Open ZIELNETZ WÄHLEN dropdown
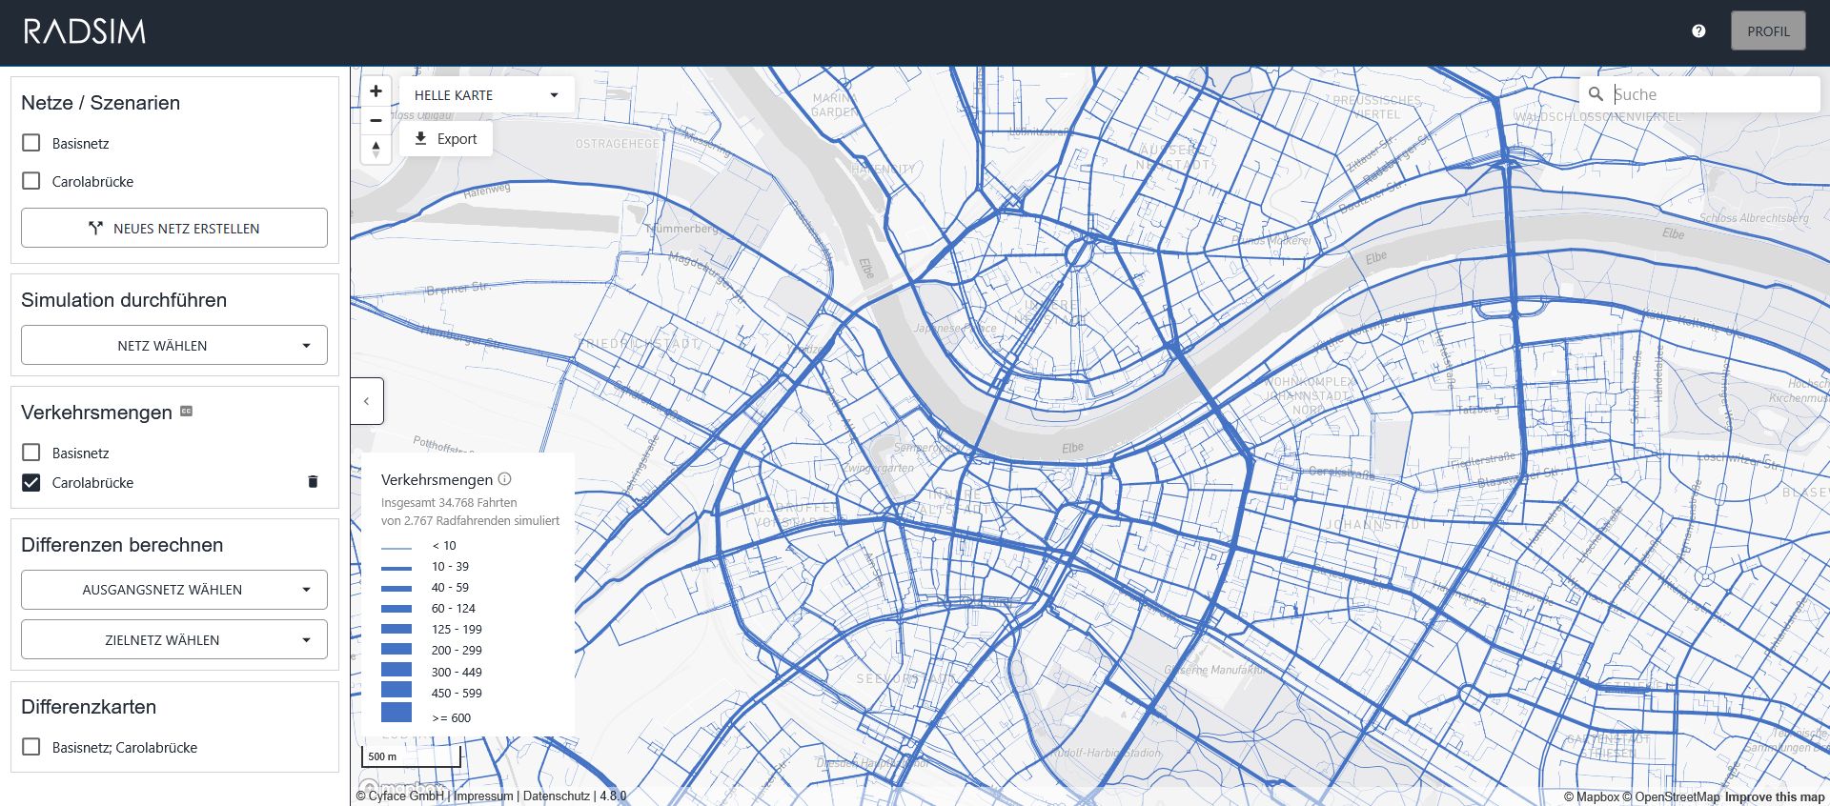The height and width of the screenshot is (806, 1830). 174,640
